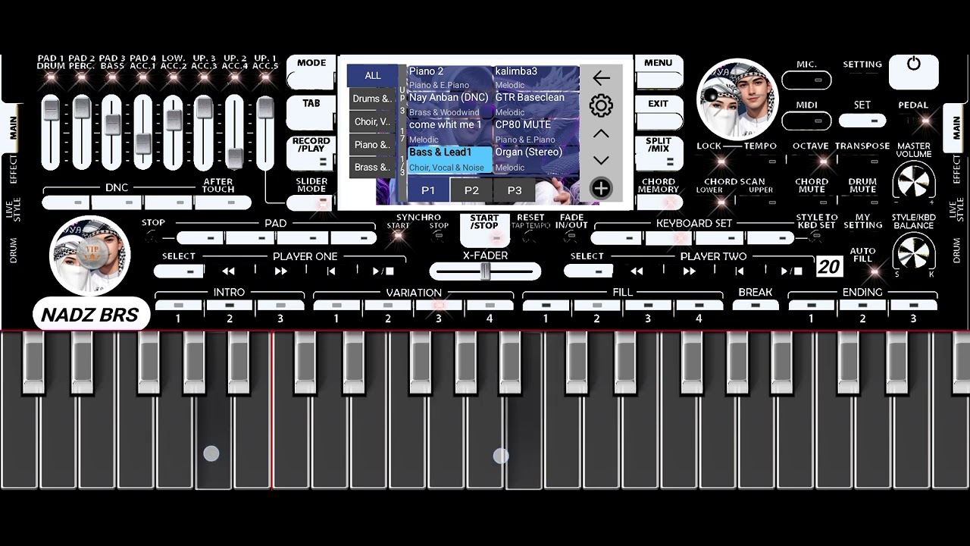Choose the 'Organ (Stereo)' sound

537,158
